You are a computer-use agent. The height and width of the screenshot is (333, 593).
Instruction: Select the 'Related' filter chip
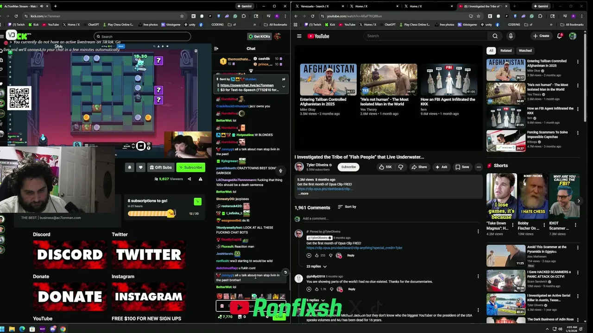click(x=506, y=50)
